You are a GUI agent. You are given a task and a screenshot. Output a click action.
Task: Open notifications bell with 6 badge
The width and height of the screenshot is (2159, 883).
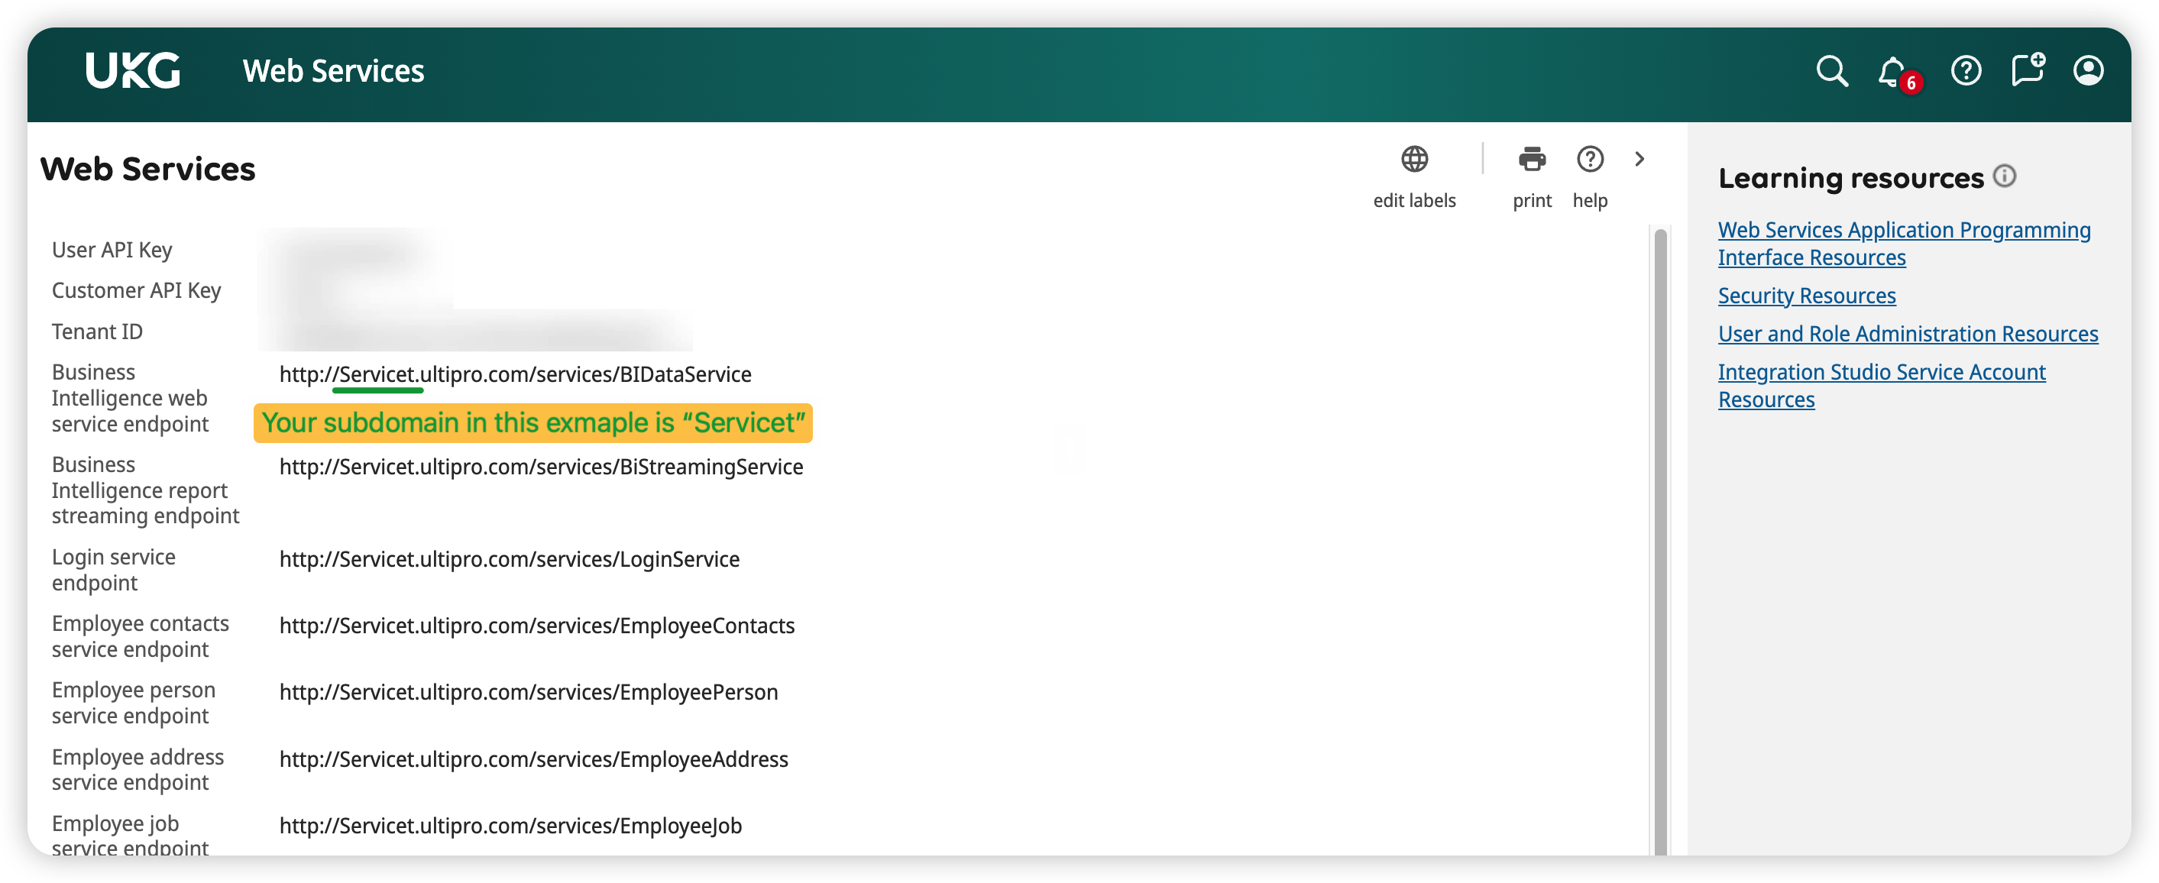click(1892, 72)
